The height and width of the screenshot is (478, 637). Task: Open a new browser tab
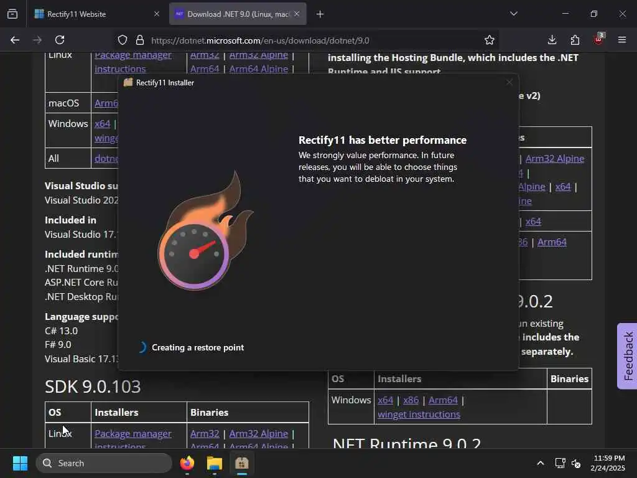click(320, 14)
